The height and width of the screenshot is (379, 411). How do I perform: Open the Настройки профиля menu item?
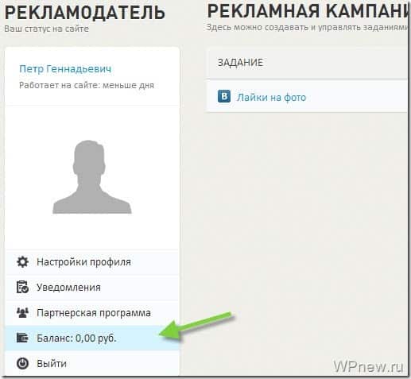tap(92, 262)
